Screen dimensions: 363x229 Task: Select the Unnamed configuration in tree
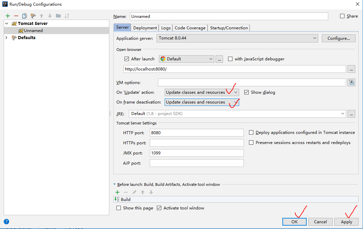[56, 31]
